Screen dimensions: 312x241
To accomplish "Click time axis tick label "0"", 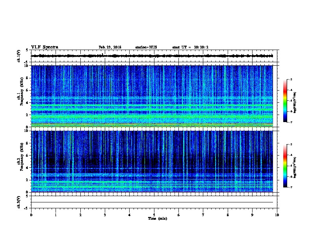I will click(x=31, y=215).
